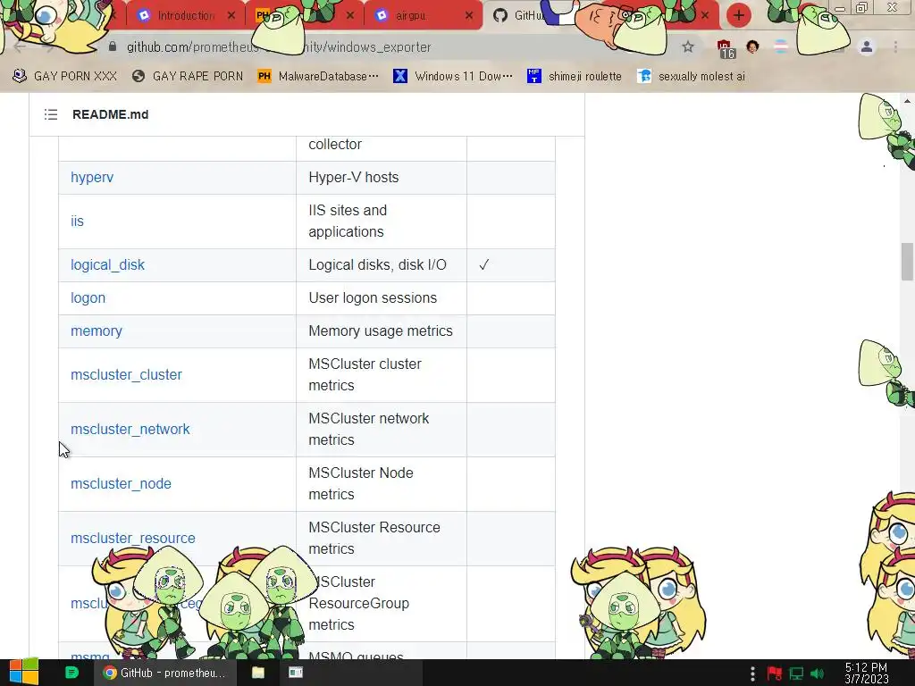Click the site lock icon in address bar
The width and height of the screenshot is (915, 686).
pos(113,46)
